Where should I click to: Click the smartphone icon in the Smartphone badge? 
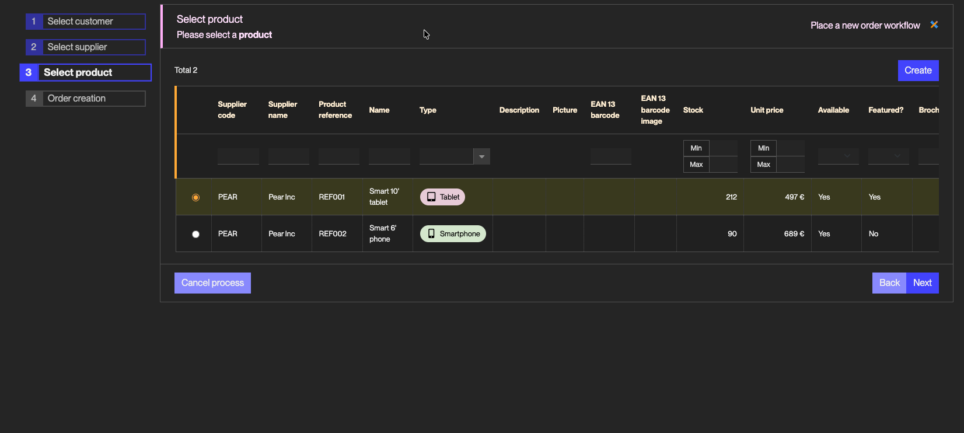pos(431,233)
